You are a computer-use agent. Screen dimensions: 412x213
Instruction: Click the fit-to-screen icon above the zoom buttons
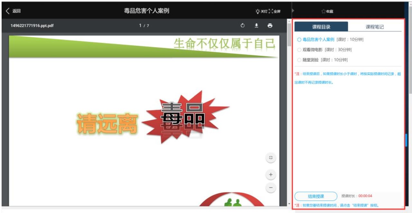(x=271, y=158)
